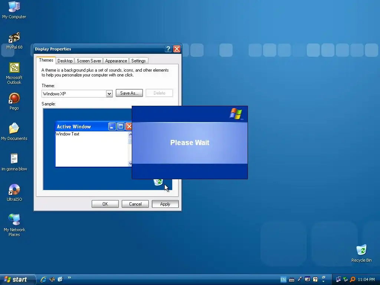Image resolution: width=380 pixels, height=285 pixels.
Task: Click the Please Wait message box
Action: 190,142
